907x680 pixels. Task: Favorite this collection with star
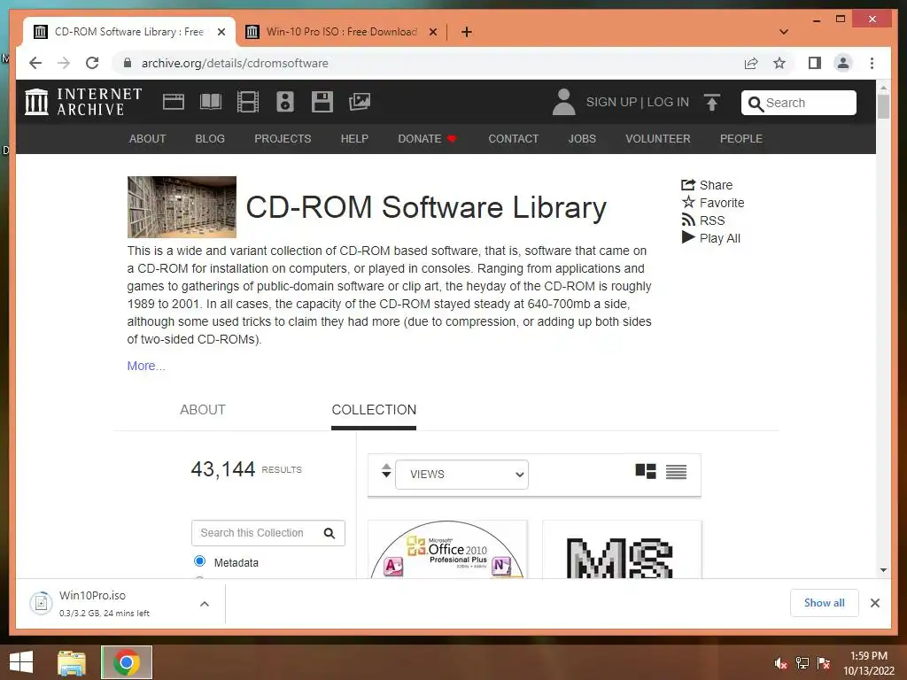point(713,203)
